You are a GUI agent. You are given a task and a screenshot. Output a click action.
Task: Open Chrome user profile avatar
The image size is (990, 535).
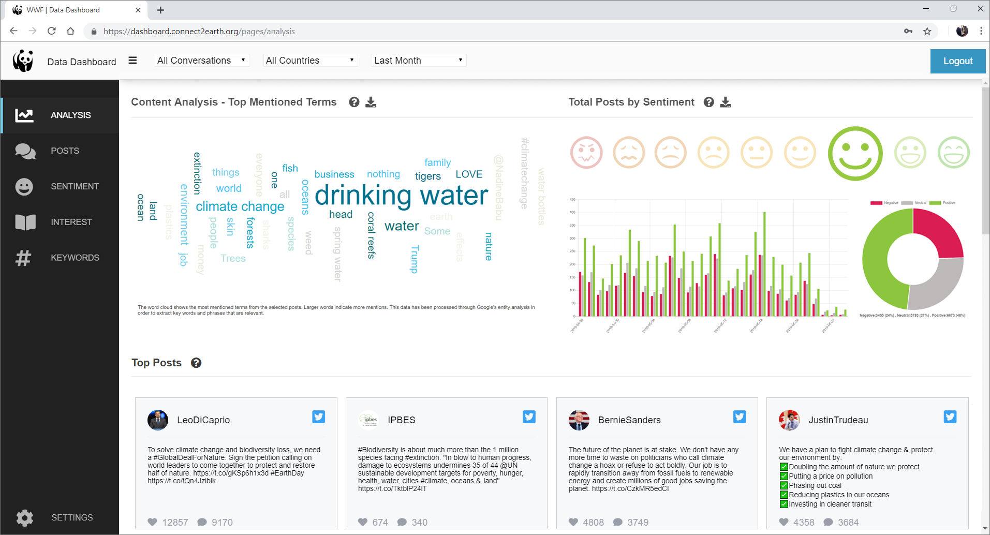click(x=962, y=31)
